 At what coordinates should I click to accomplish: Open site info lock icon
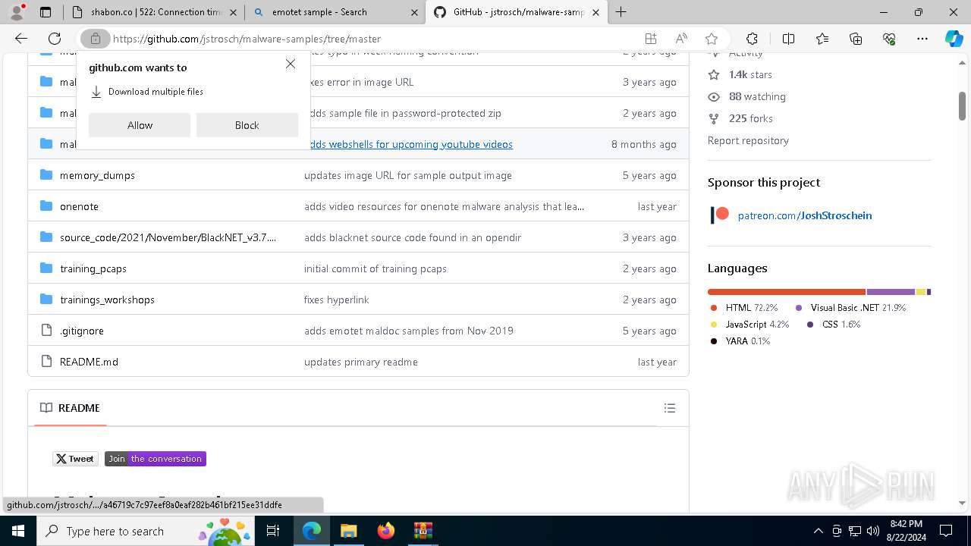(x=96, y=39)
